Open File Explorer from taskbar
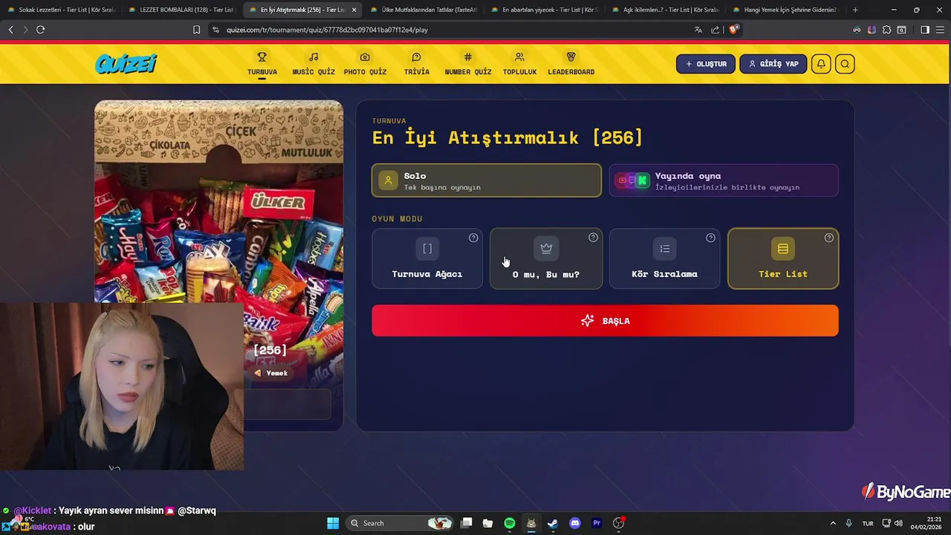The width and height of the screenshot is (951, 535). [x=487, y=523]
